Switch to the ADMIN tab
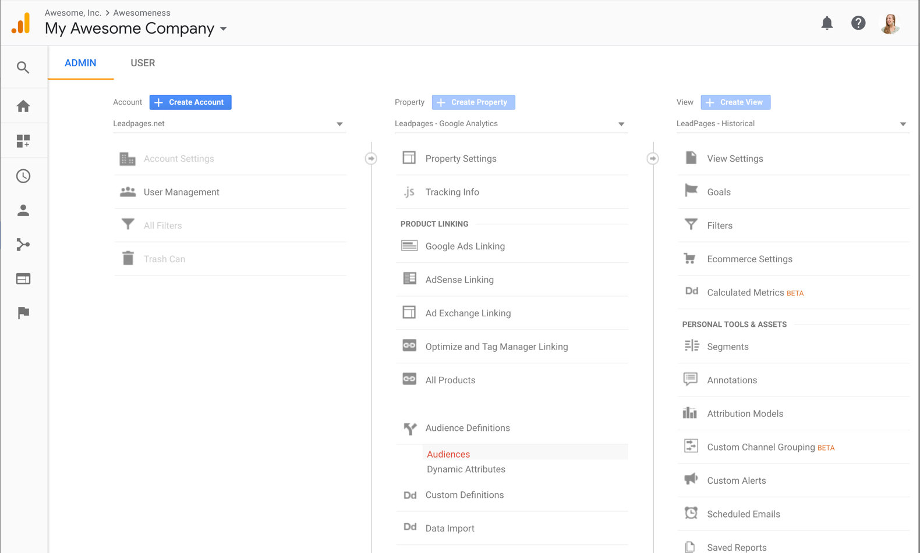Viewport: 920px width, 553px height. (x=80, y=63)
